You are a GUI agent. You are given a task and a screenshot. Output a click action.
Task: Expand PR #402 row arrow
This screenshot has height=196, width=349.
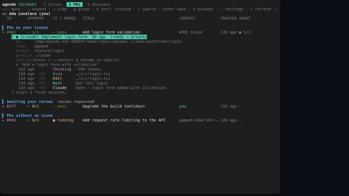tap(3, 120)
